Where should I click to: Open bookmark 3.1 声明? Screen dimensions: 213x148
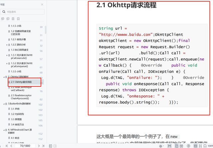[15, 109]
